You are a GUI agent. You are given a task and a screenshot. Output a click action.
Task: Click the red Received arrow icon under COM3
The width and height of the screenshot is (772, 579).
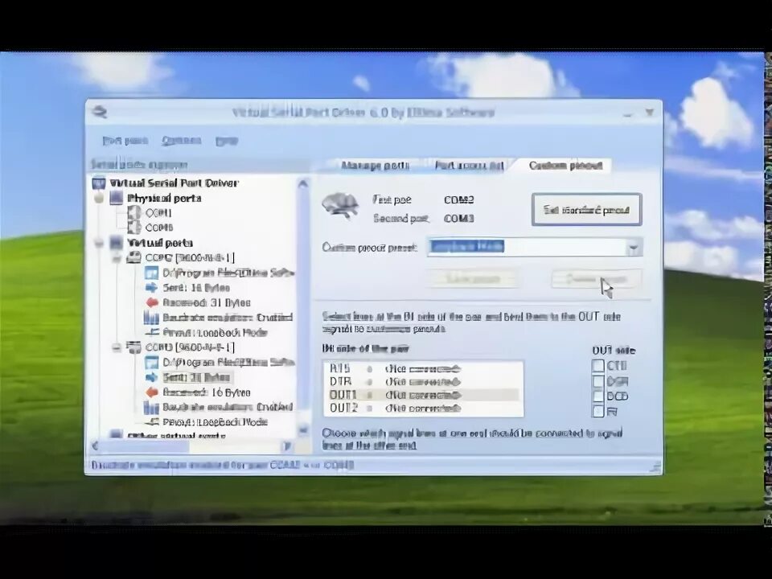(x=152, y=392)
